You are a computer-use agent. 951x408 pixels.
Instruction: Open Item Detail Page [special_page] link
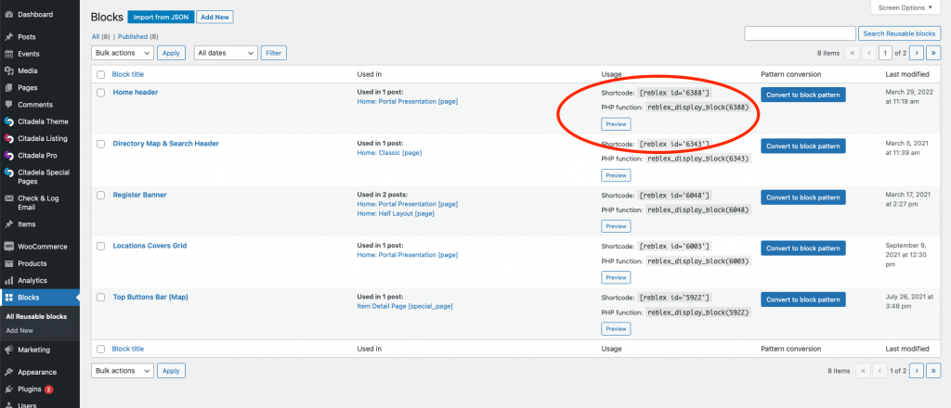point(405,306)
